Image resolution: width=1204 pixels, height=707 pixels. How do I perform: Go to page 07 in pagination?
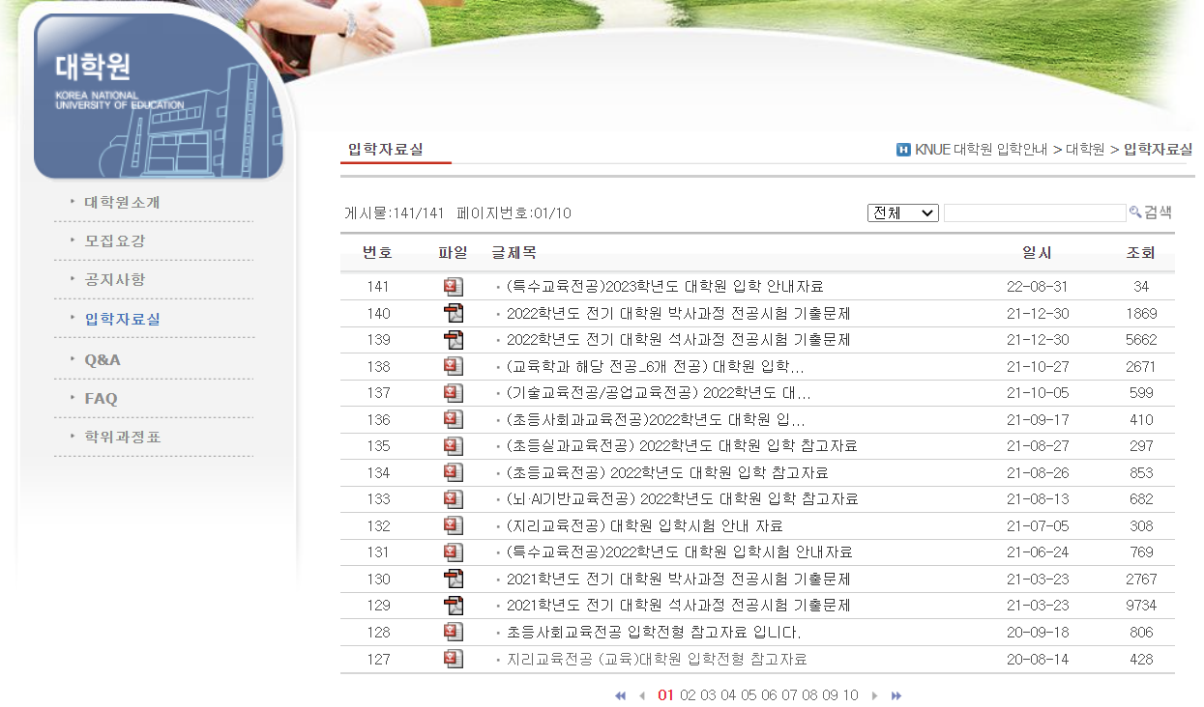click(789, 695)
